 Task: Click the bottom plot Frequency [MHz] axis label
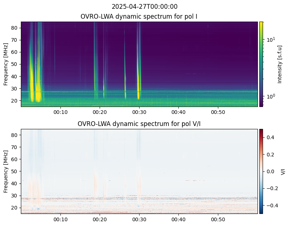point(6,171)
